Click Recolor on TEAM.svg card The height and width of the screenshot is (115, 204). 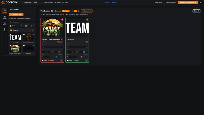77,60
